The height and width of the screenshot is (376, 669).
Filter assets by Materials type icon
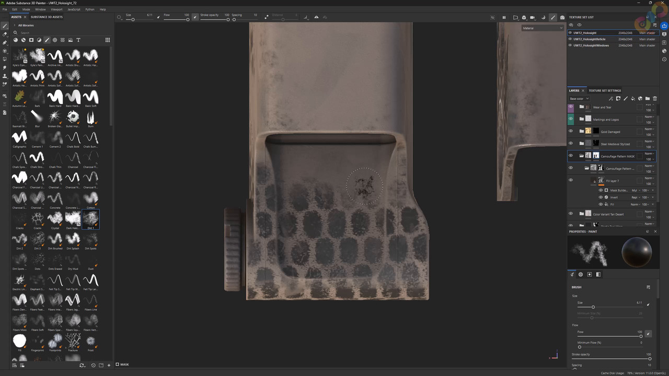click(16, 40)
